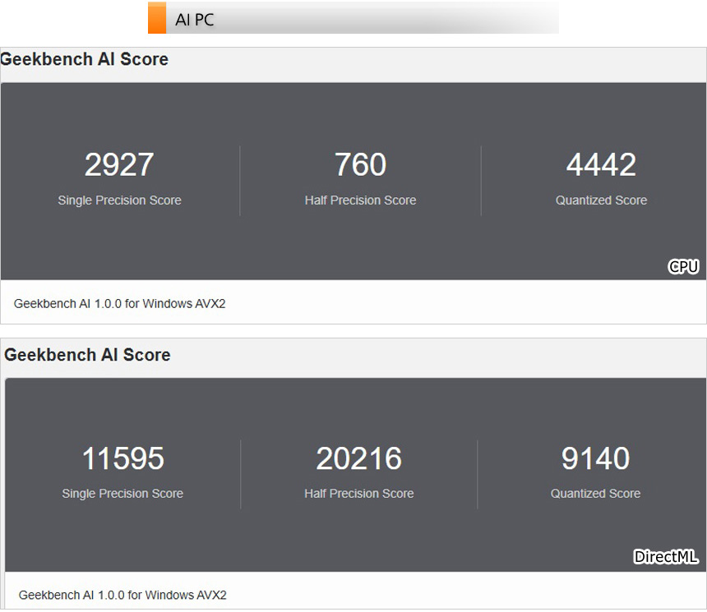This screenshot has height=612, width=707.
Task: Click the DirectML badge on the second panel
Action: (666, 557)
